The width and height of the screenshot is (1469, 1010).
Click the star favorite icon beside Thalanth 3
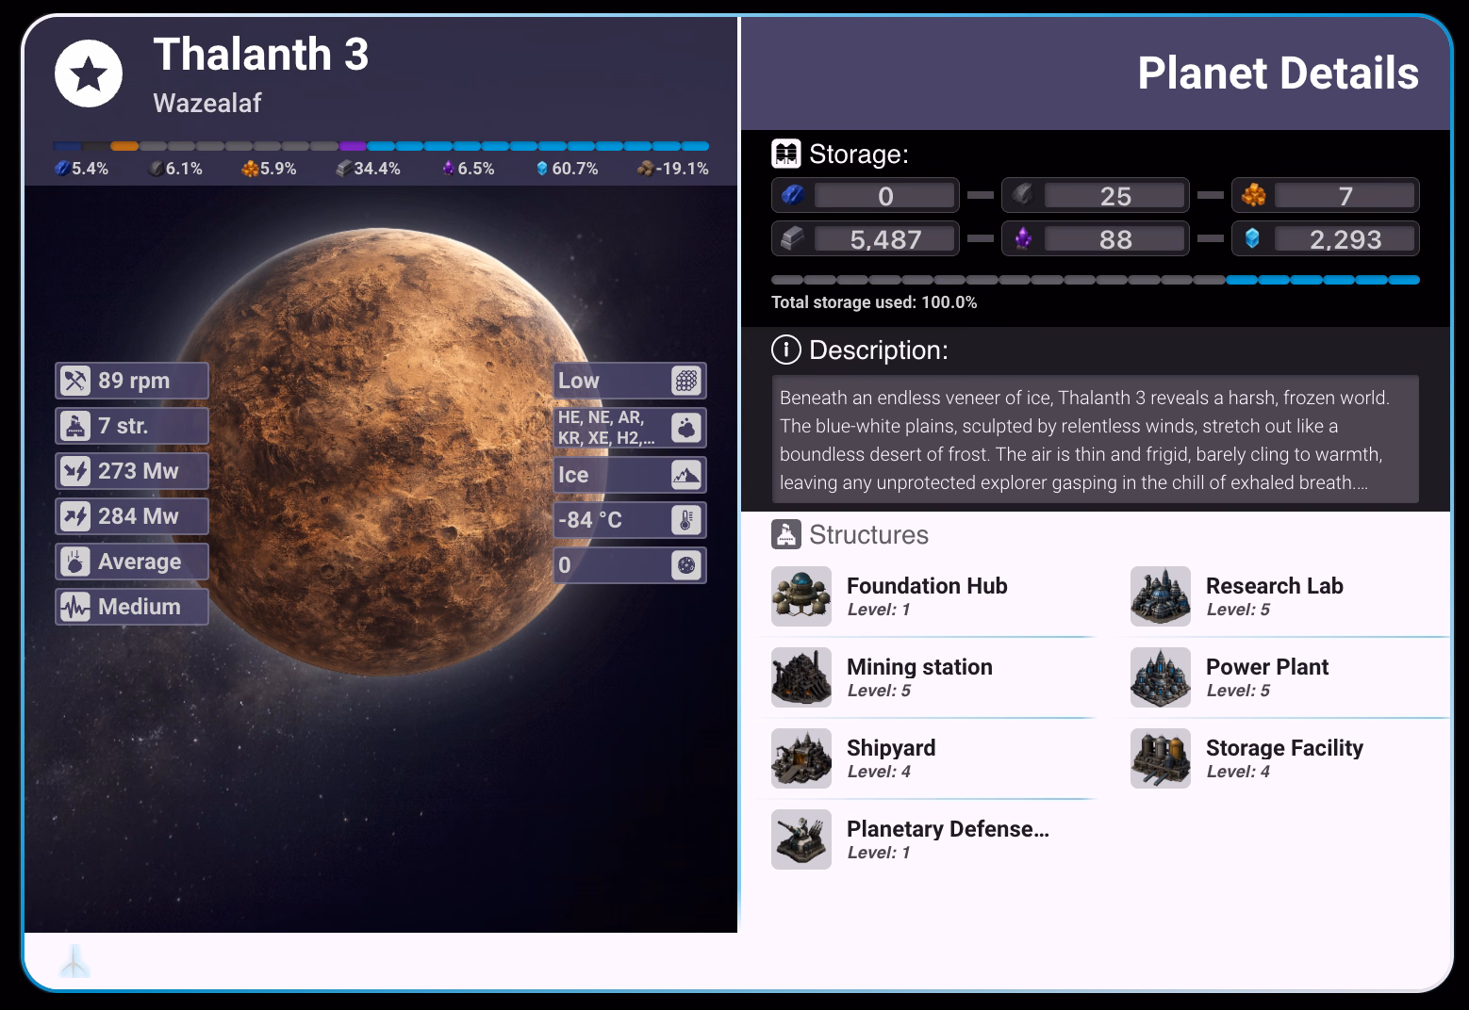89,73
